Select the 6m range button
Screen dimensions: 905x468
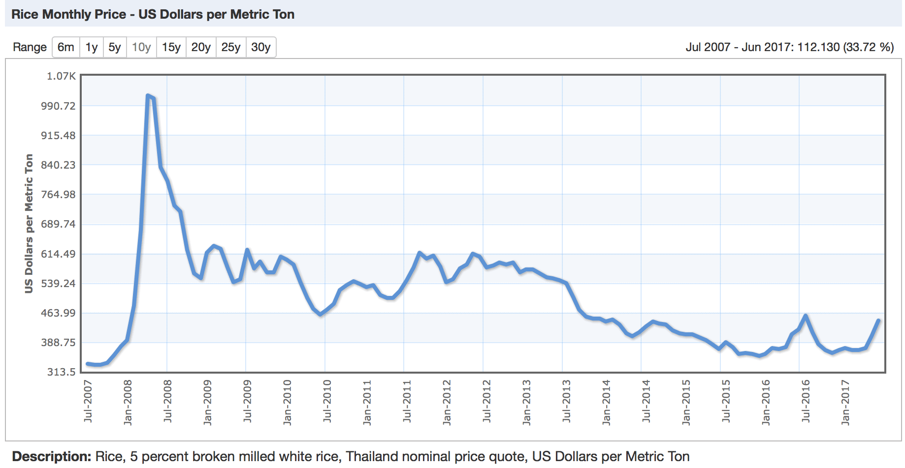pyautogui.click(x=65, y=47)
